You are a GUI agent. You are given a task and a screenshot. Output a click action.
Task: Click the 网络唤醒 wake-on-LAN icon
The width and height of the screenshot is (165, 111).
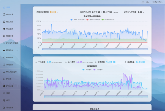pos(4,58)
